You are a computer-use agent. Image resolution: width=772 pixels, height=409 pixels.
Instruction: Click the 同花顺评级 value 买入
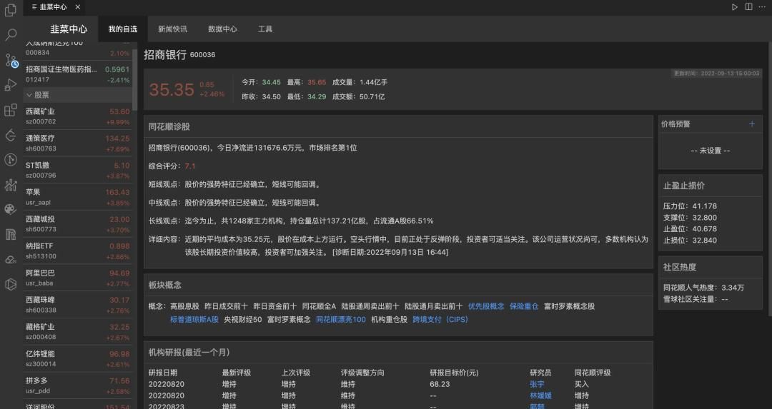(x=581, y=384)
